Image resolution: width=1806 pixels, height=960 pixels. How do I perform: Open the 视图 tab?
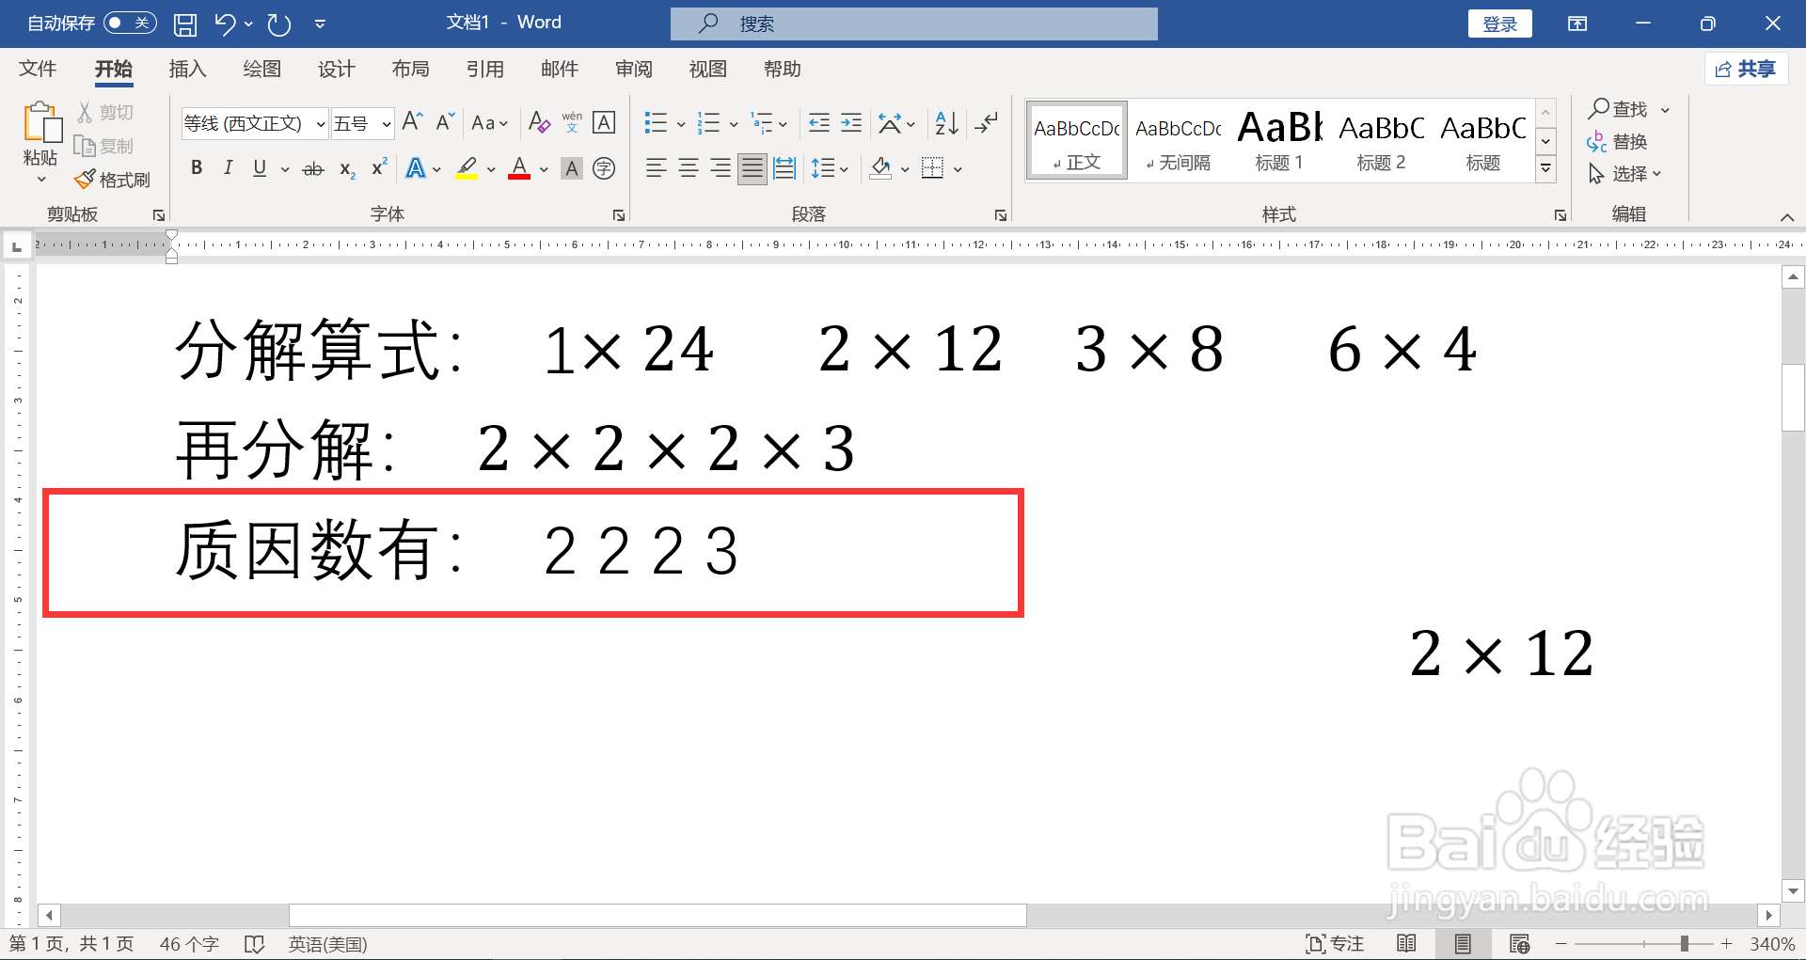(707, 69)
